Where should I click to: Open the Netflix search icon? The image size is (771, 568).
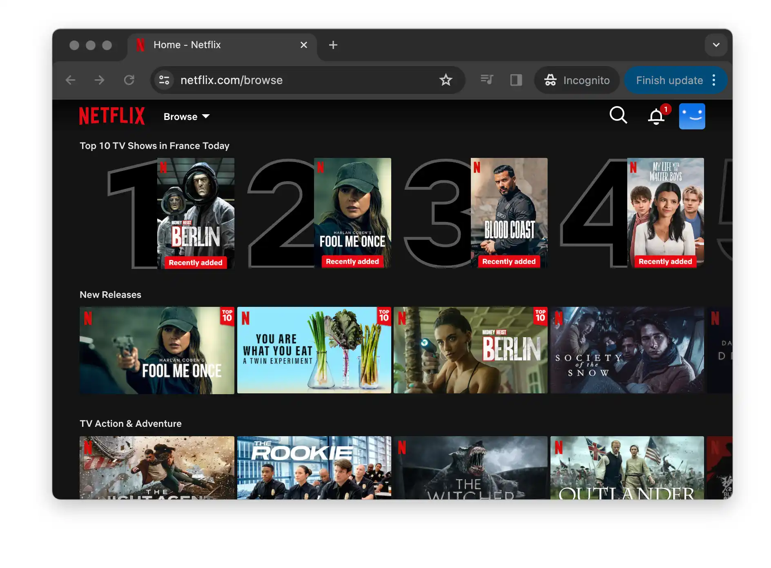pyautogui.click(x=618, y=116)
